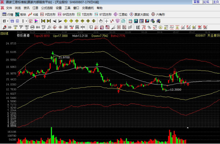Select the pan hand tool
The image size is (220, 144).
(x=100, y=21)
